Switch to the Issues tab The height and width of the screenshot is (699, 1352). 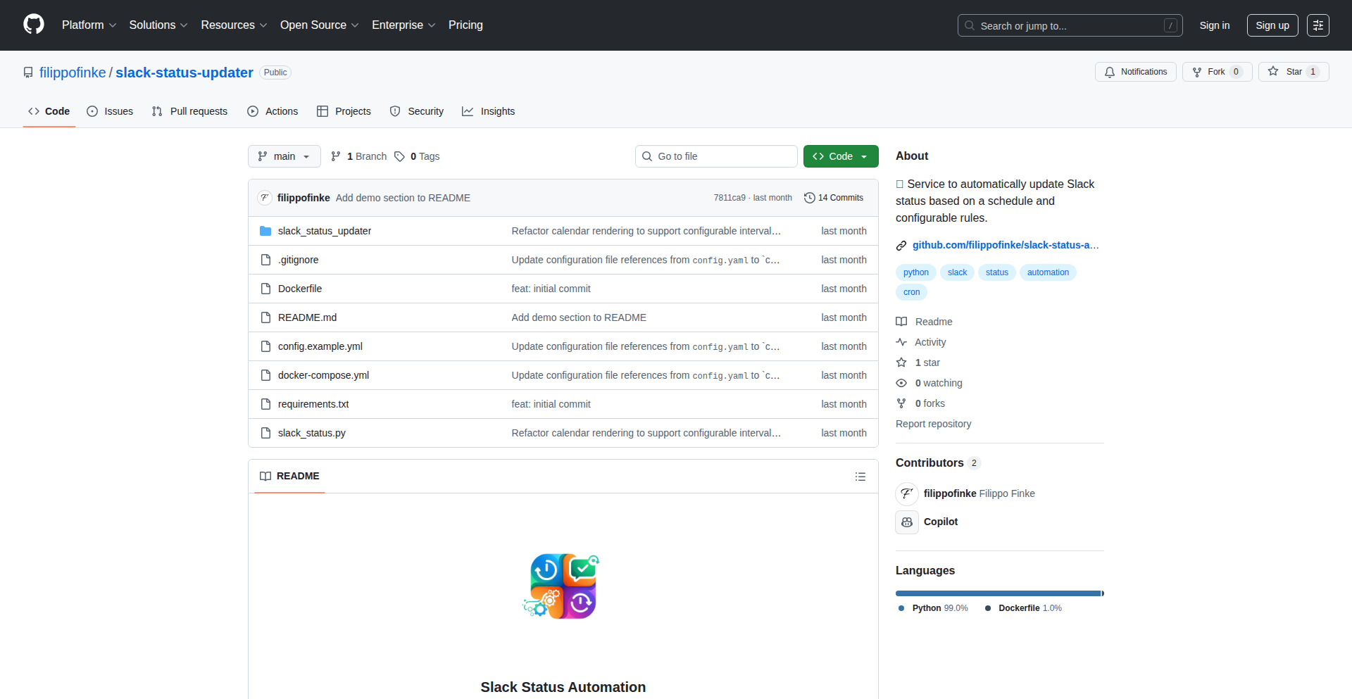(110, 111)
